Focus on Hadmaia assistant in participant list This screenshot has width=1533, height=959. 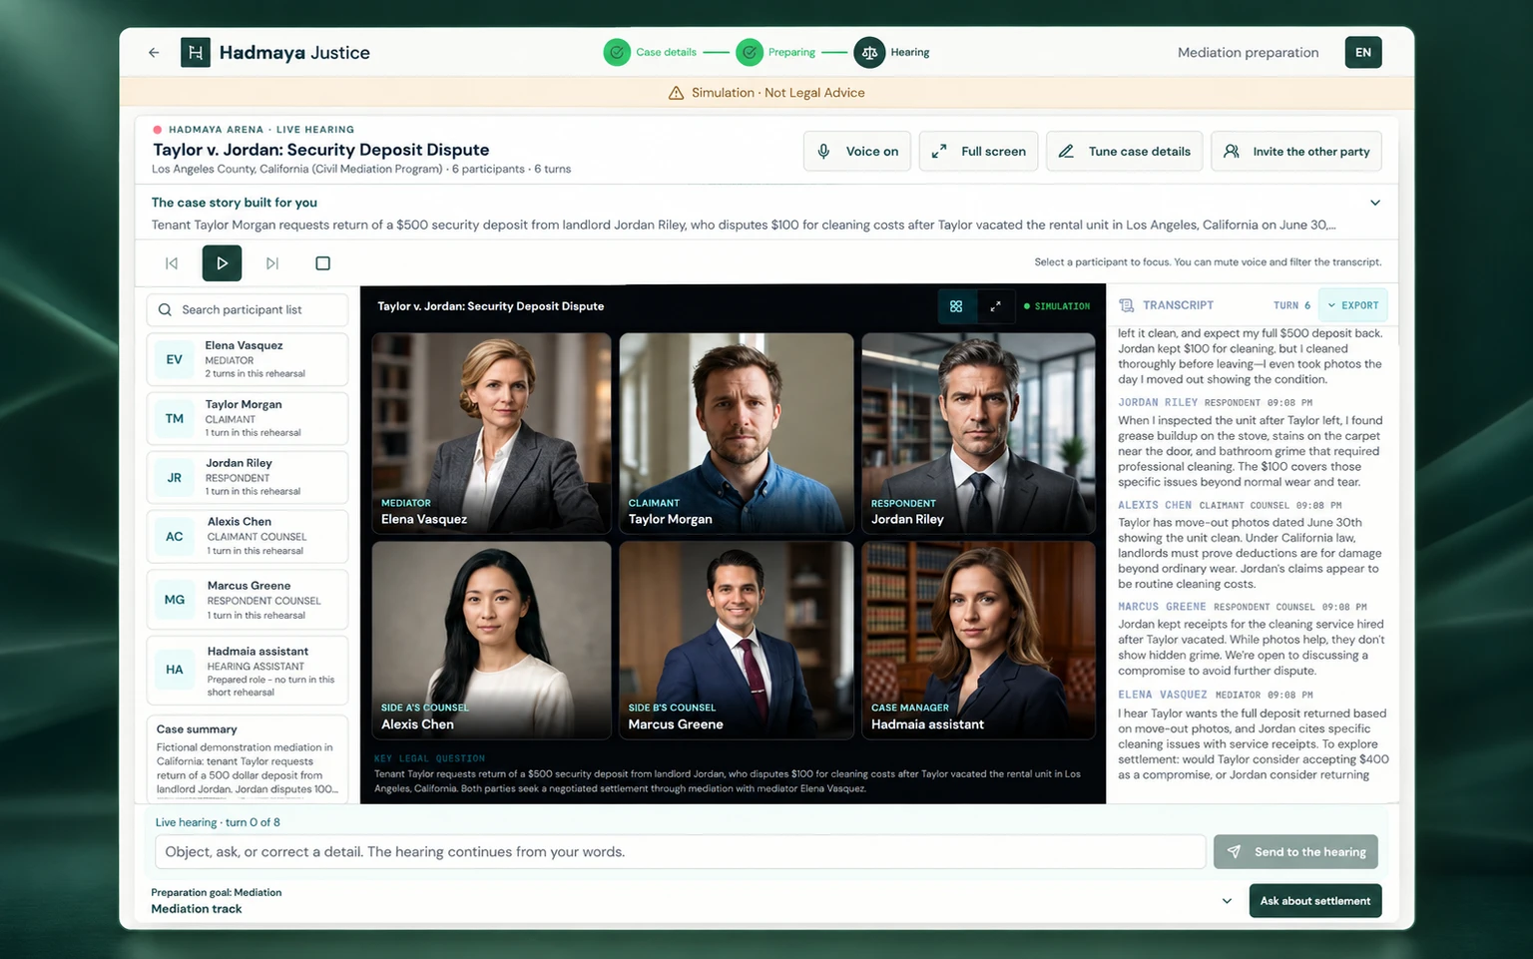click(248, 670)
